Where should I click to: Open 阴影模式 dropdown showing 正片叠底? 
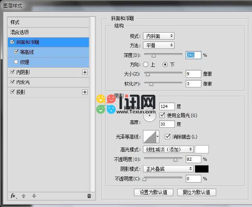pyautogui.click(x=168, y=169)
